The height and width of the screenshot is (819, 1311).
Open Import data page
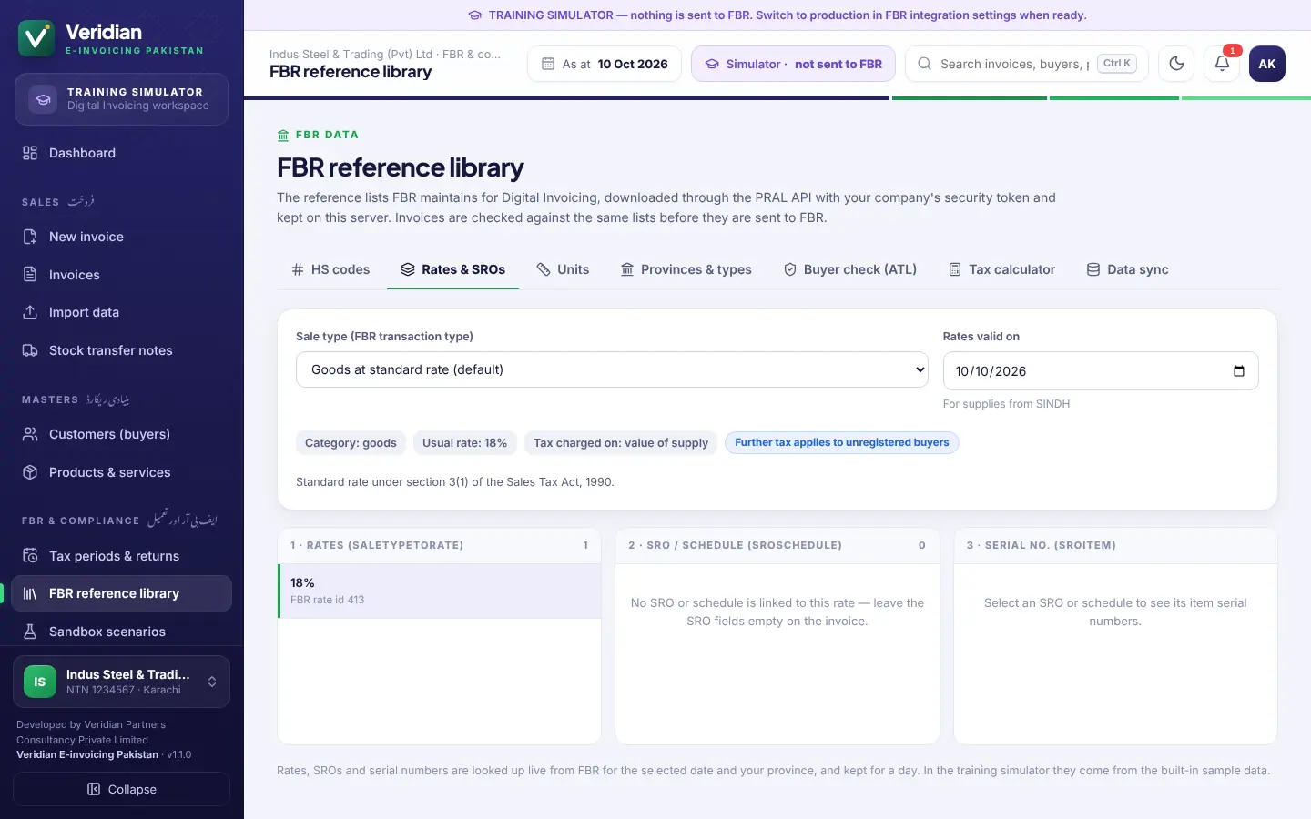click(122, 312)
